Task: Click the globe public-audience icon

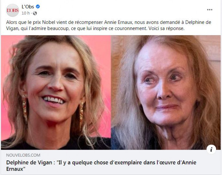Action: 35,13
